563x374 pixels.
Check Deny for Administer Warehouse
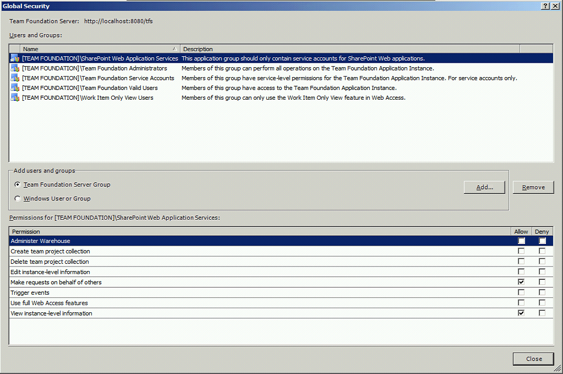coord(542,241)
